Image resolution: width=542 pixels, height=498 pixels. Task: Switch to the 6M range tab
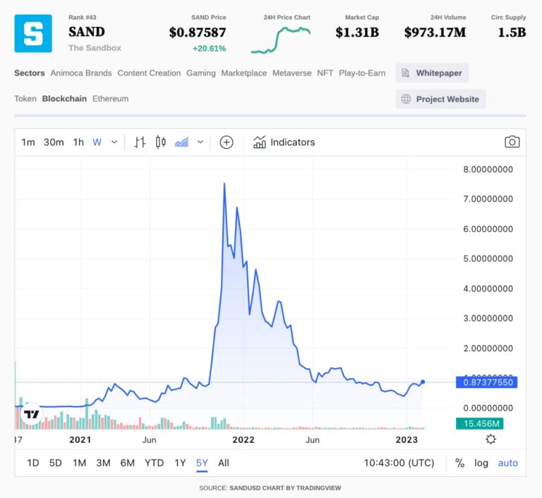coord(127,463)
